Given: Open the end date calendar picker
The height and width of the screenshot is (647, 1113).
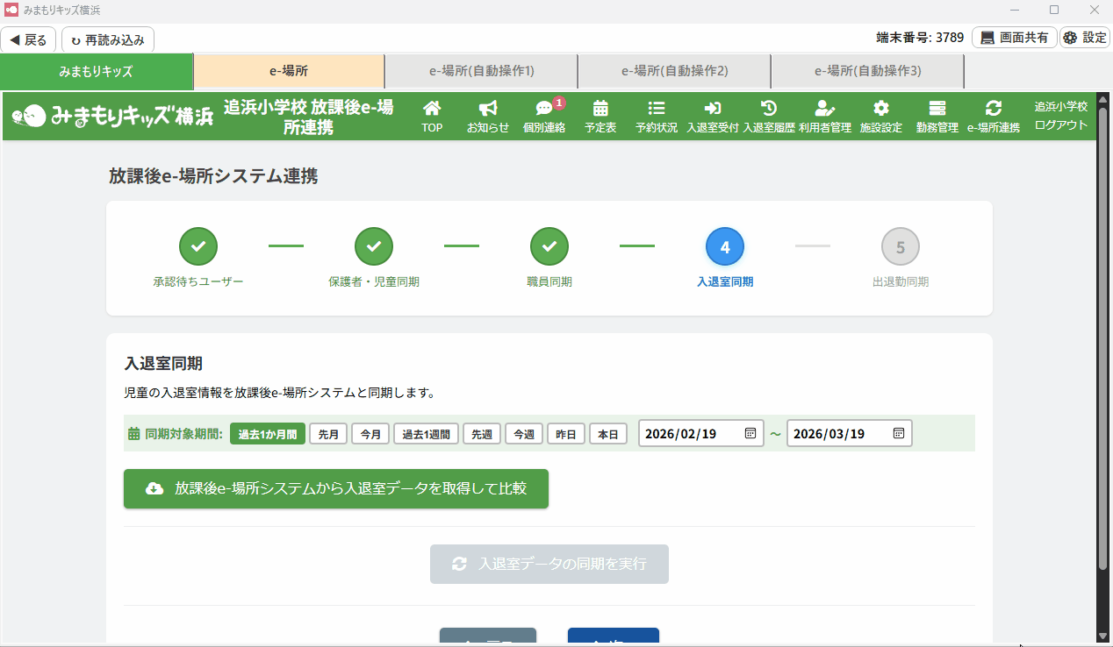Looking at the screenshot, I should tap(899, 433).
